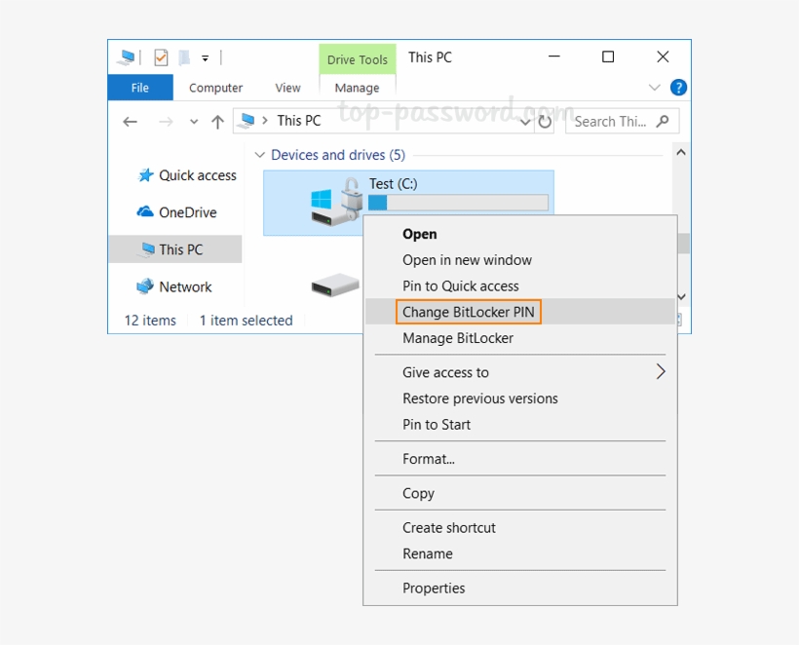This screenshot has height=645, width=799.
Task: Switch to the View ribbon tab
Action: (287, 88)
